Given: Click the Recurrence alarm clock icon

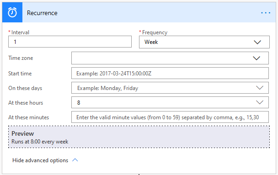Looking at the screenshot, I should pos(12,12).
